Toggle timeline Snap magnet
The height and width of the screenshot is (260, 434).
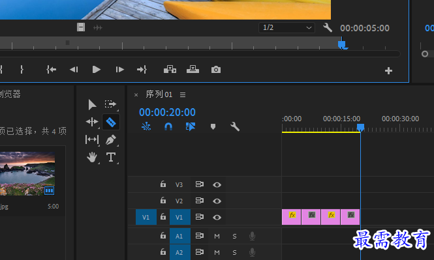(168, 126)
